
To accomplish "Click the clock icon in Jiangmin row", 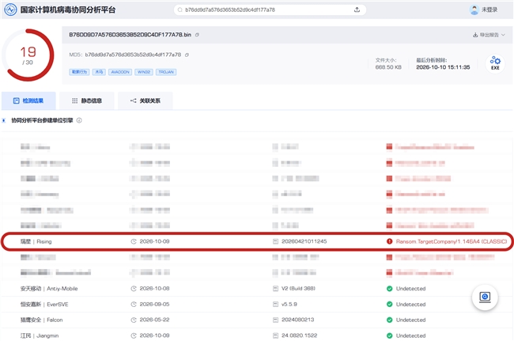I will click(134, 335).
